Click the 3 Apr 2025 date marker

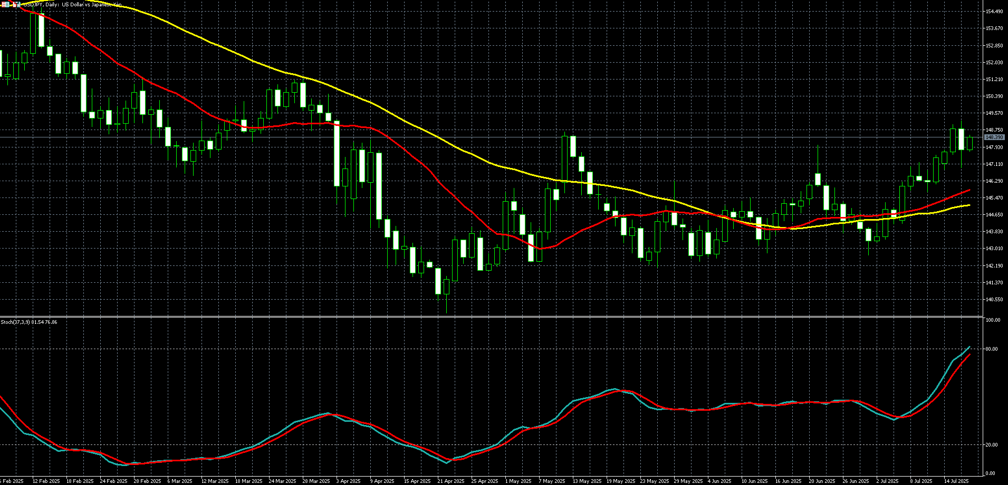click(349, 481)
